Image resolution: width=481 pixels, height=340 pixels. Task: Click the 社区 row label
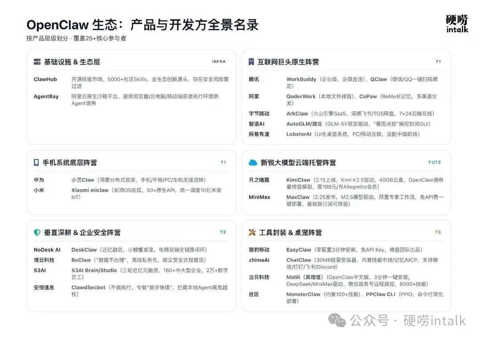pyautogui.click(x=254, y=294)
